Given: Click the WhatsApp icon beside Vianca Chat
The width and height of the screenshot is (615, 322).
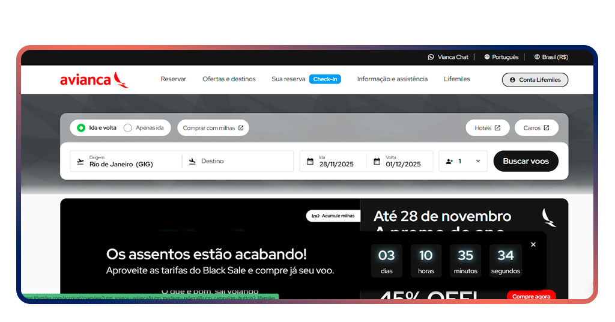Looking at the screenshot, I should click(x=431, y=57).
